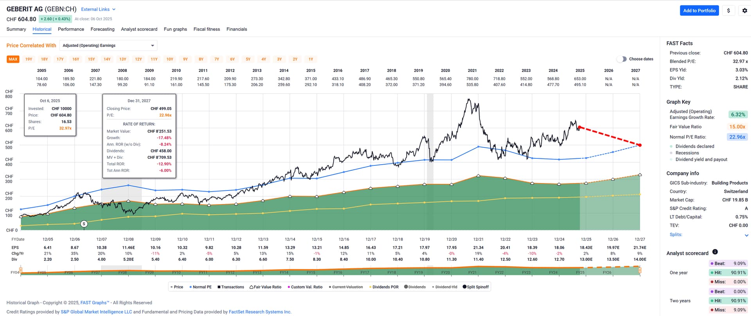Open the FactSet Research Systems link
This screenshot has width=751, height=316.
260,312
